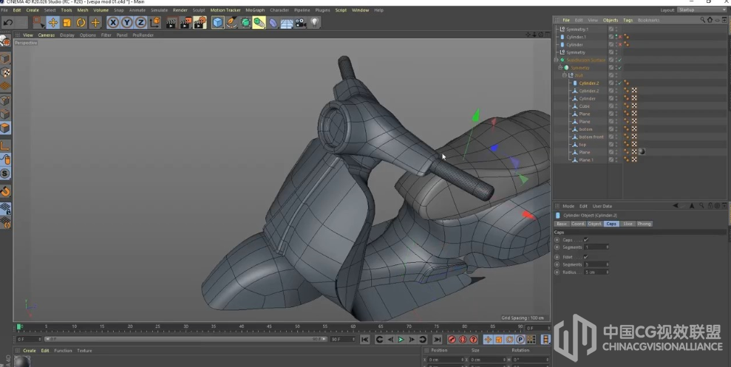Click the Spline Pen tool icon
Image resolution: width=731 pixels, height=367 pixels.
231,22
